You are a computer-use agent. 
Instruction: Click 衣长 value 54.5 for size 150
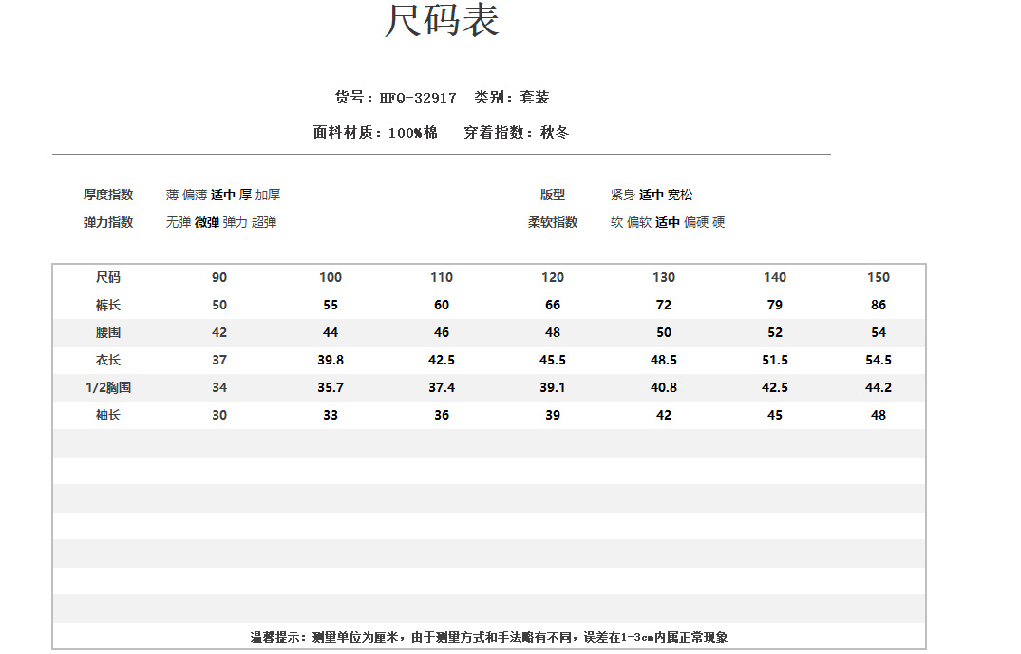(x=879, y=360)
